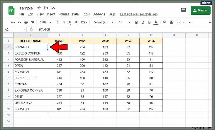
Task: Open the fill color picker
Action: (165, 22)
